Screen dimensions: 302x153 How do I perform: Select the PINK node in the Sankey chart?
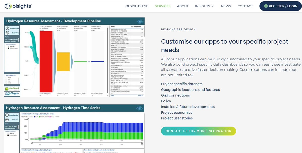(x=29, y=61)
